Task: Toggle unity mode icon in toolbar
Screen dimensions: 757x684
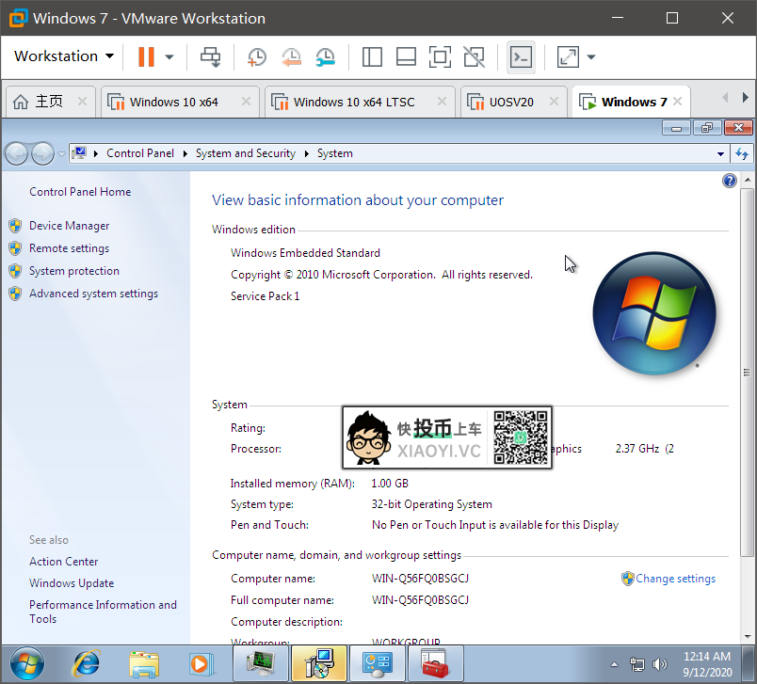Action: click(475, 56)
